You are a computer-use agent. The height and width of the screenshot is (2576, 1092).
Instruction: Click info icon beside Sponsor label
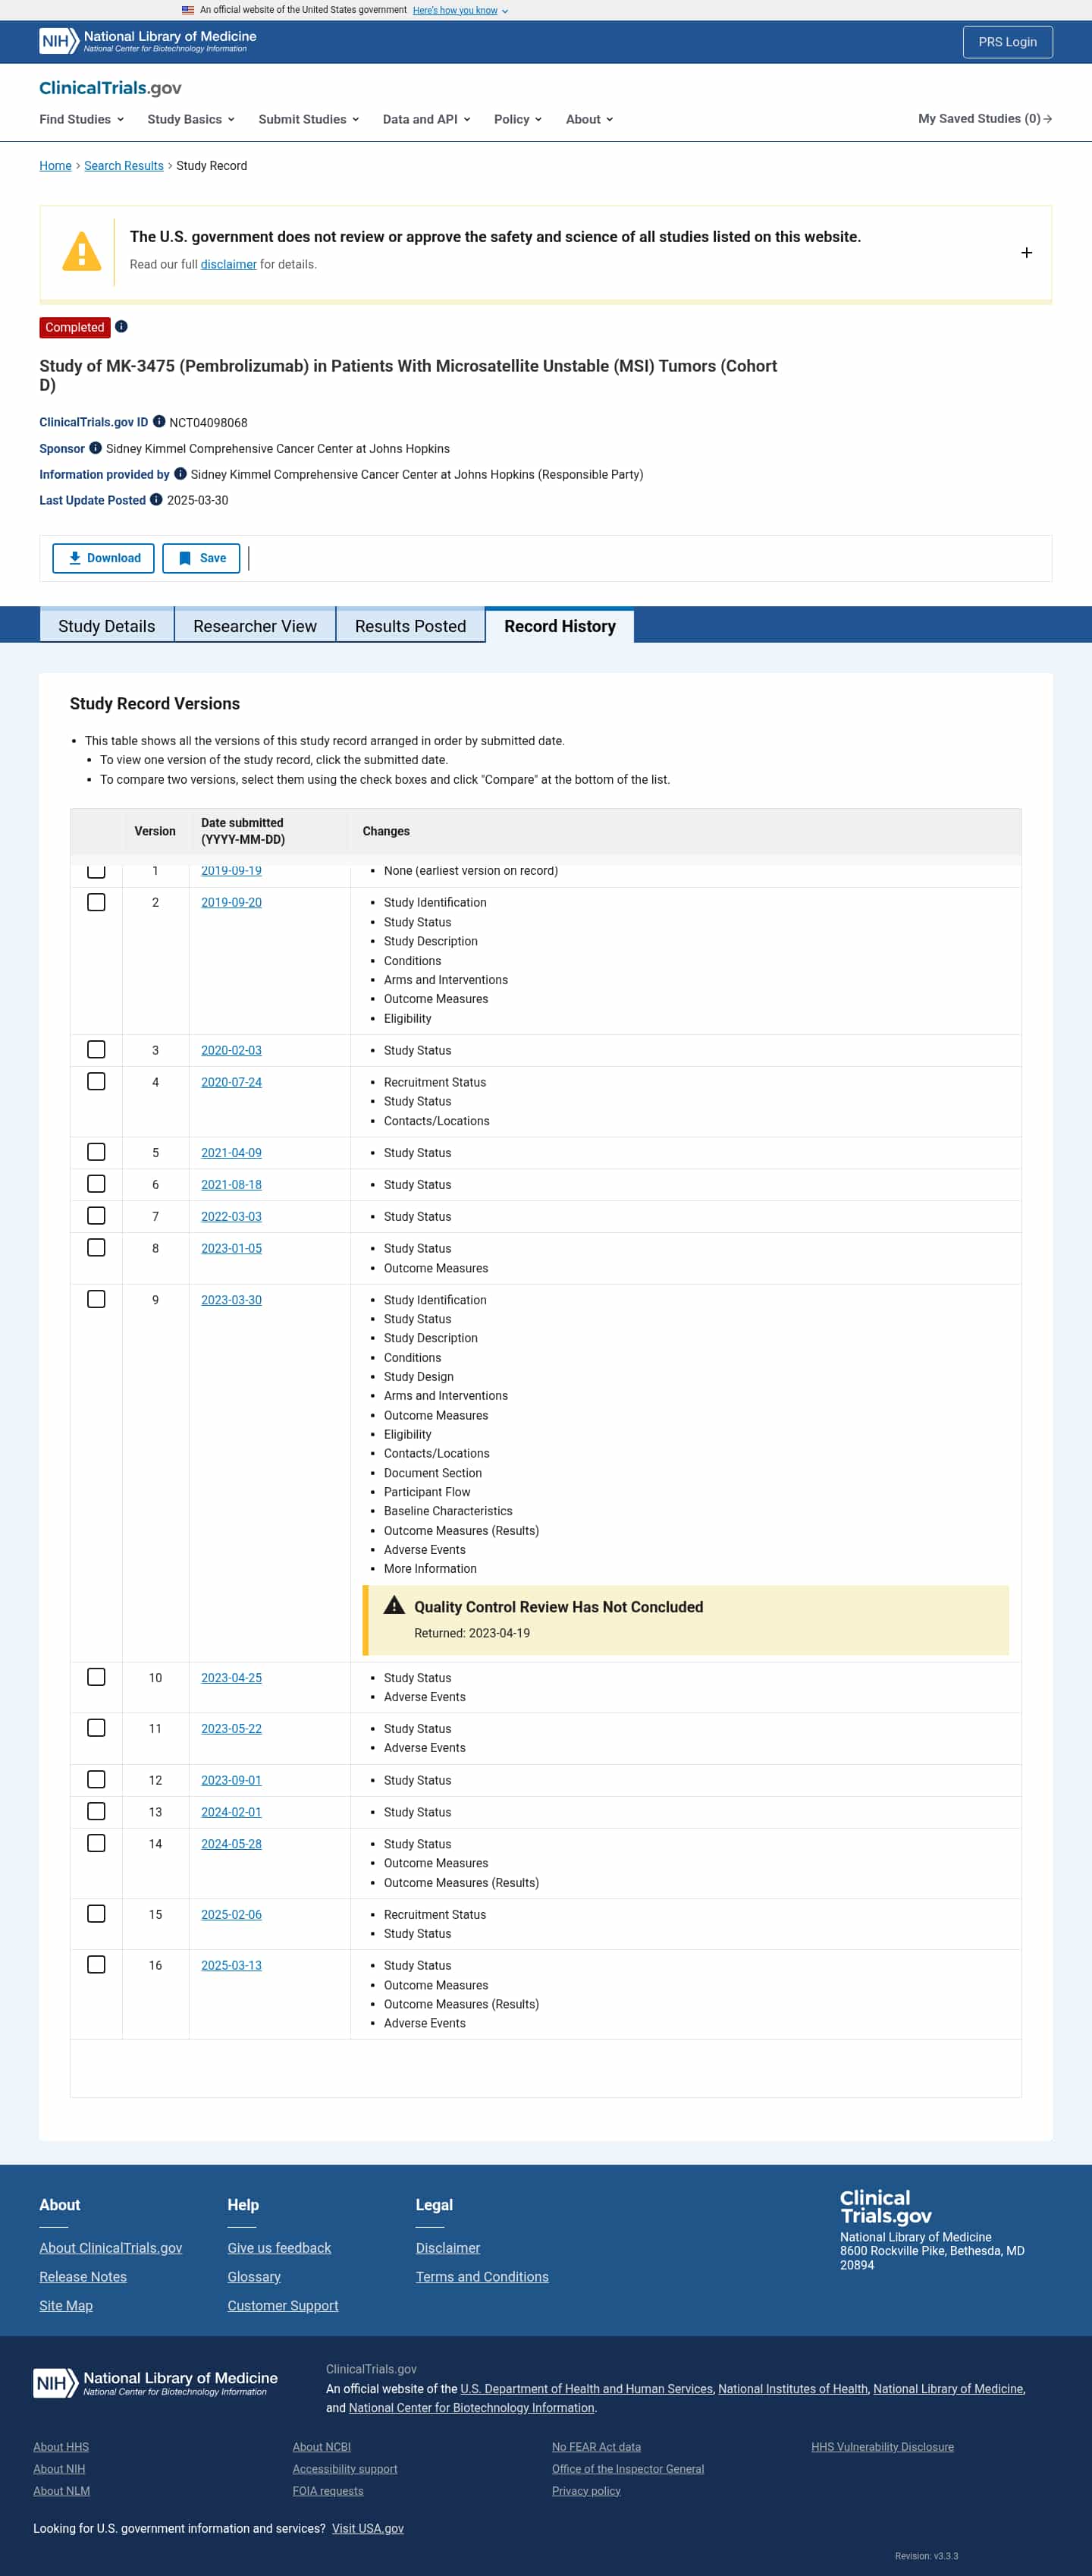96,448
